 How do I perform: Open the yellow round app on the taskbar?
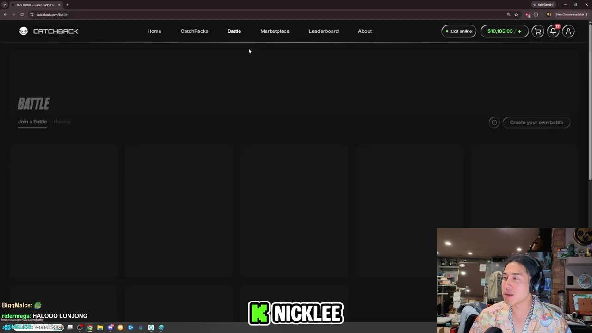(121, 327)
